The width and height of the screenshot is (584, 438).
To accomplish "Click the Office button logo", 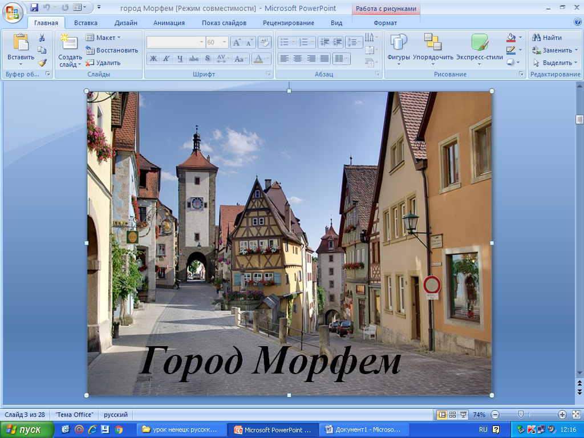I will point(13,11).
